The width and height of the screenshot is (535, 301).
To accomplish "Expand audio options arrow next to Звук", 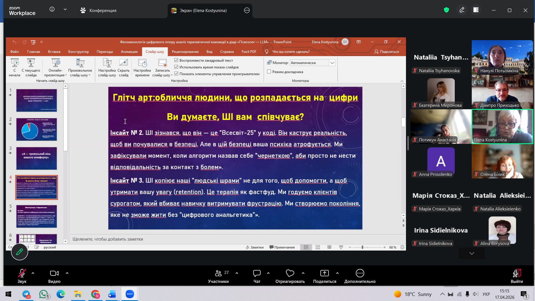I will click(33, 273).
